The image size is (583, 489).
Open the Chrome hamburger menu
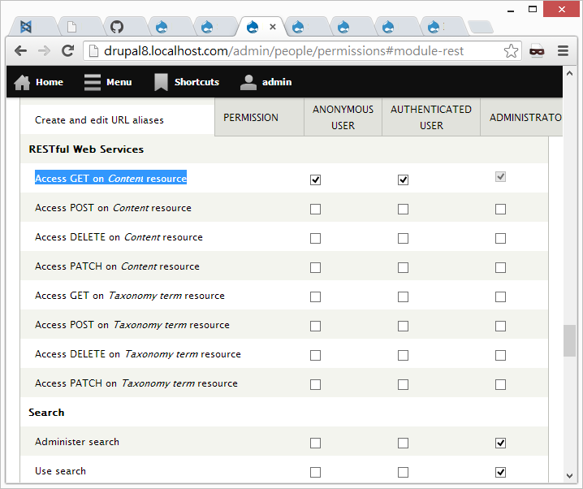coord(563,50)
